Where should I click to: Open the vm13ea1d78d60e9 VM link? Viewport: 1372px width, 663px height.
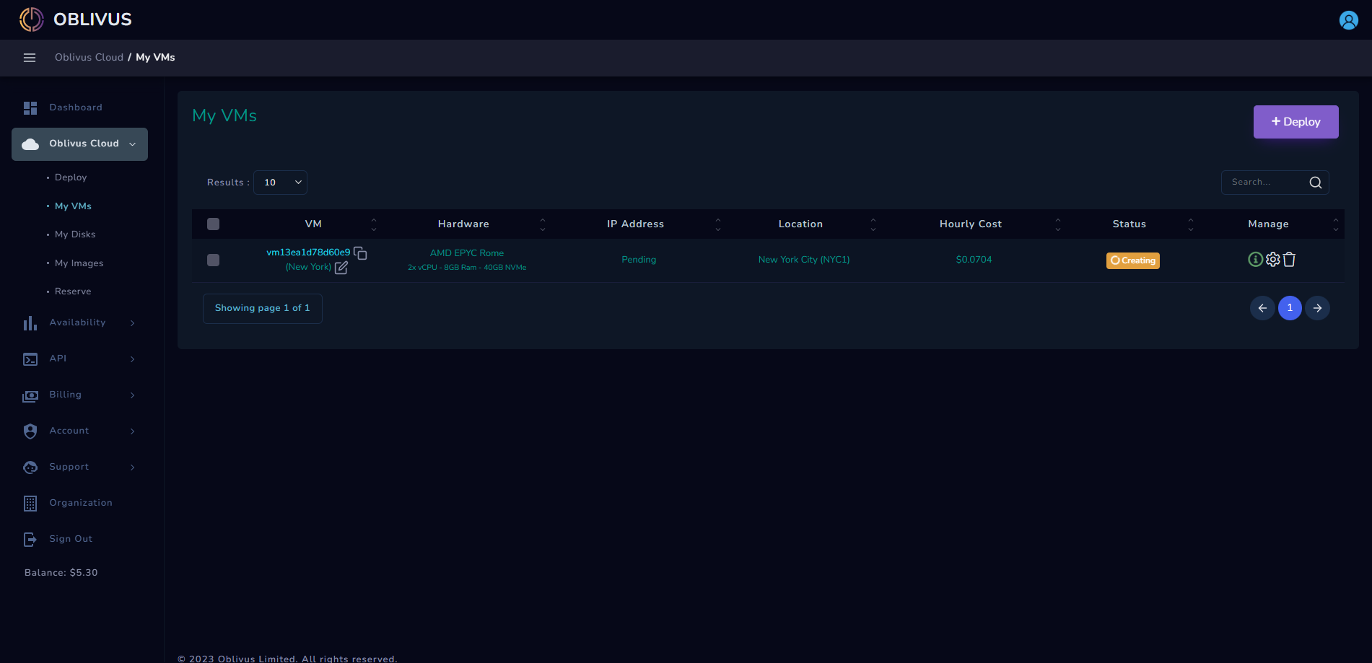(x=308, y=253)
